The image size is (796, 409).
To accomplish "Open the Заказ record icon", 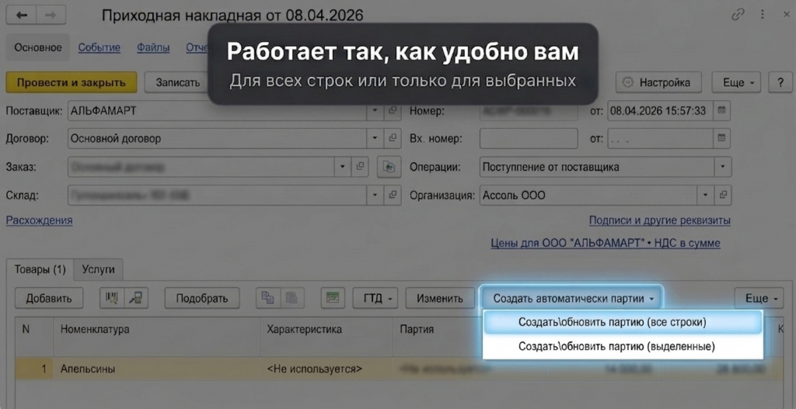I will pos(360,166).
